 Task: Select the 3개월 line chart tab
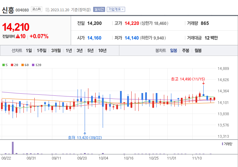[x=56, y=50]
